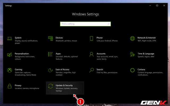This screenshot has width=170, height=106.
Task: Open the Update & Security heading
Action: click(64, 85)
